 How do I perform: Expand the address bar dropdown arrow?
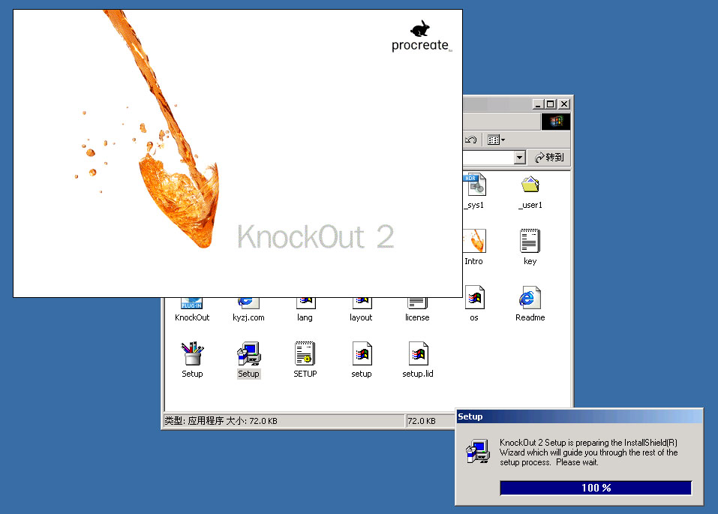[x=519, y=158]
